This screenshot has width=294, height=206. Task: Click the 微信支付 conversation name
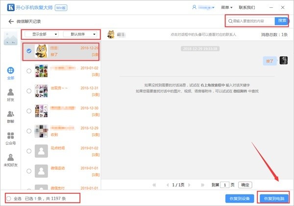pos(57,188)
